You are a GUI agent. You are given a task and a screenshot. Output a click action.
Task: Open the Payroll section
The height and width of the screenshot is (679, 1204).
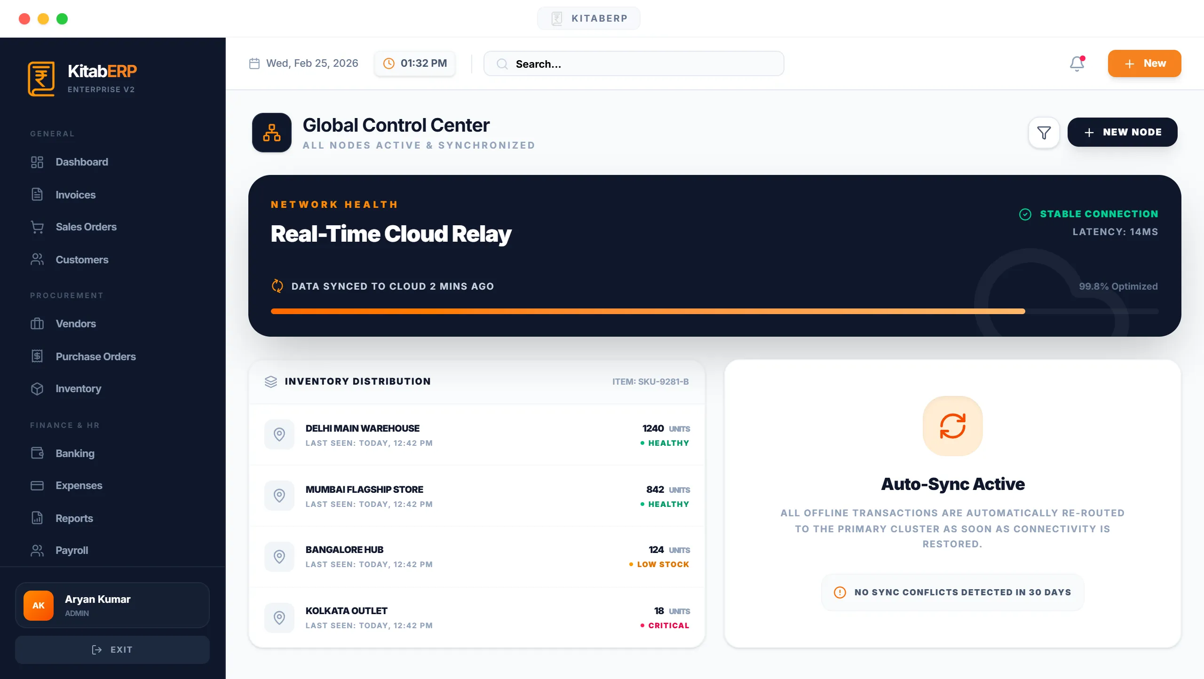click(x=71, y=550)
